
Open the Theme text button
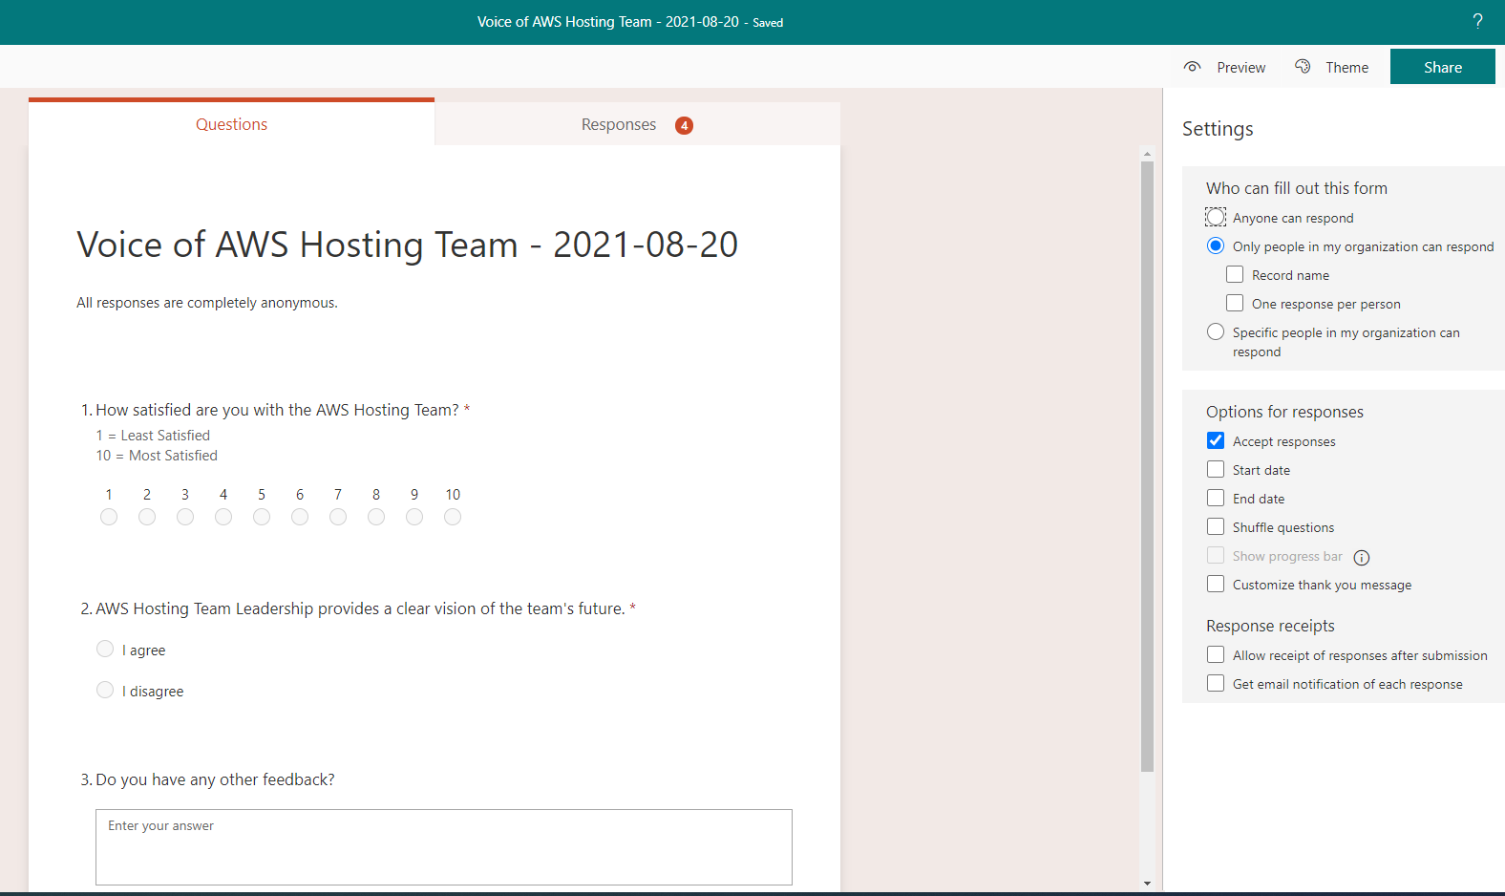pyautogui.click(x=1346, y=68)
